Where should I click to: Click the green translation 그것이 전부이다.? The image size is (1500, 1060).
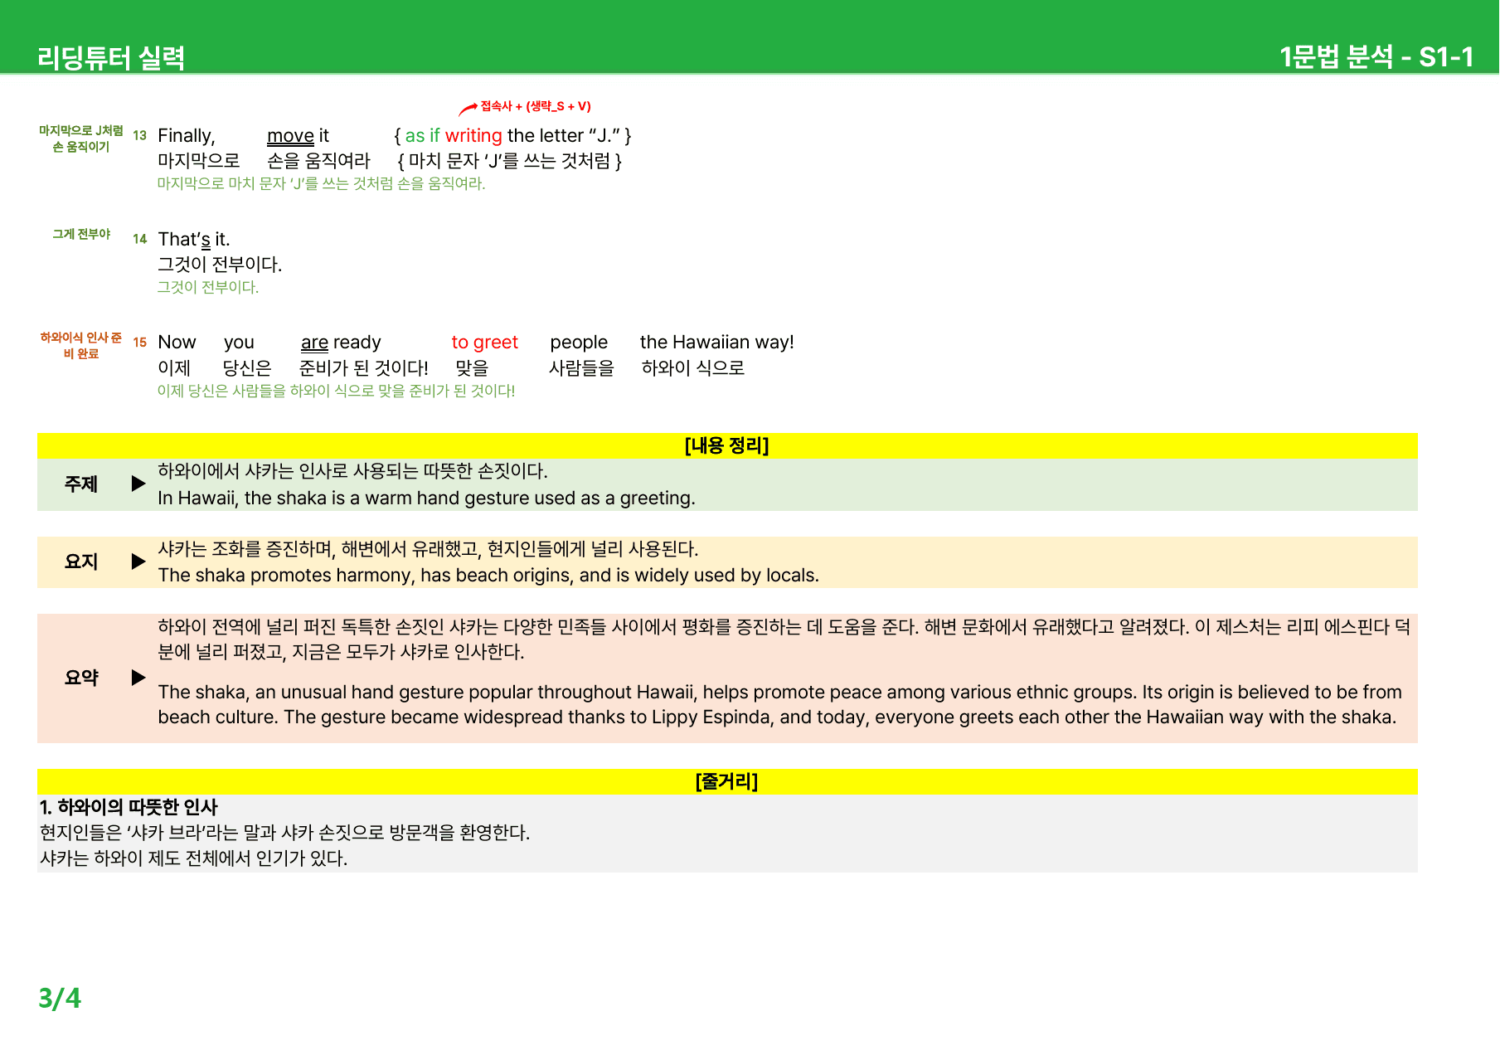(208, 287)
